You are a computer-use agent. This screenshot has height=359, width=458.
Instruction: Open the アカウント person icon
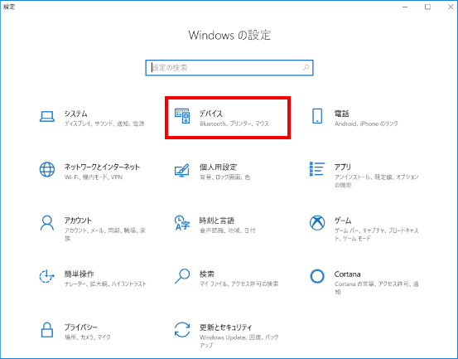tap(47, 223)
